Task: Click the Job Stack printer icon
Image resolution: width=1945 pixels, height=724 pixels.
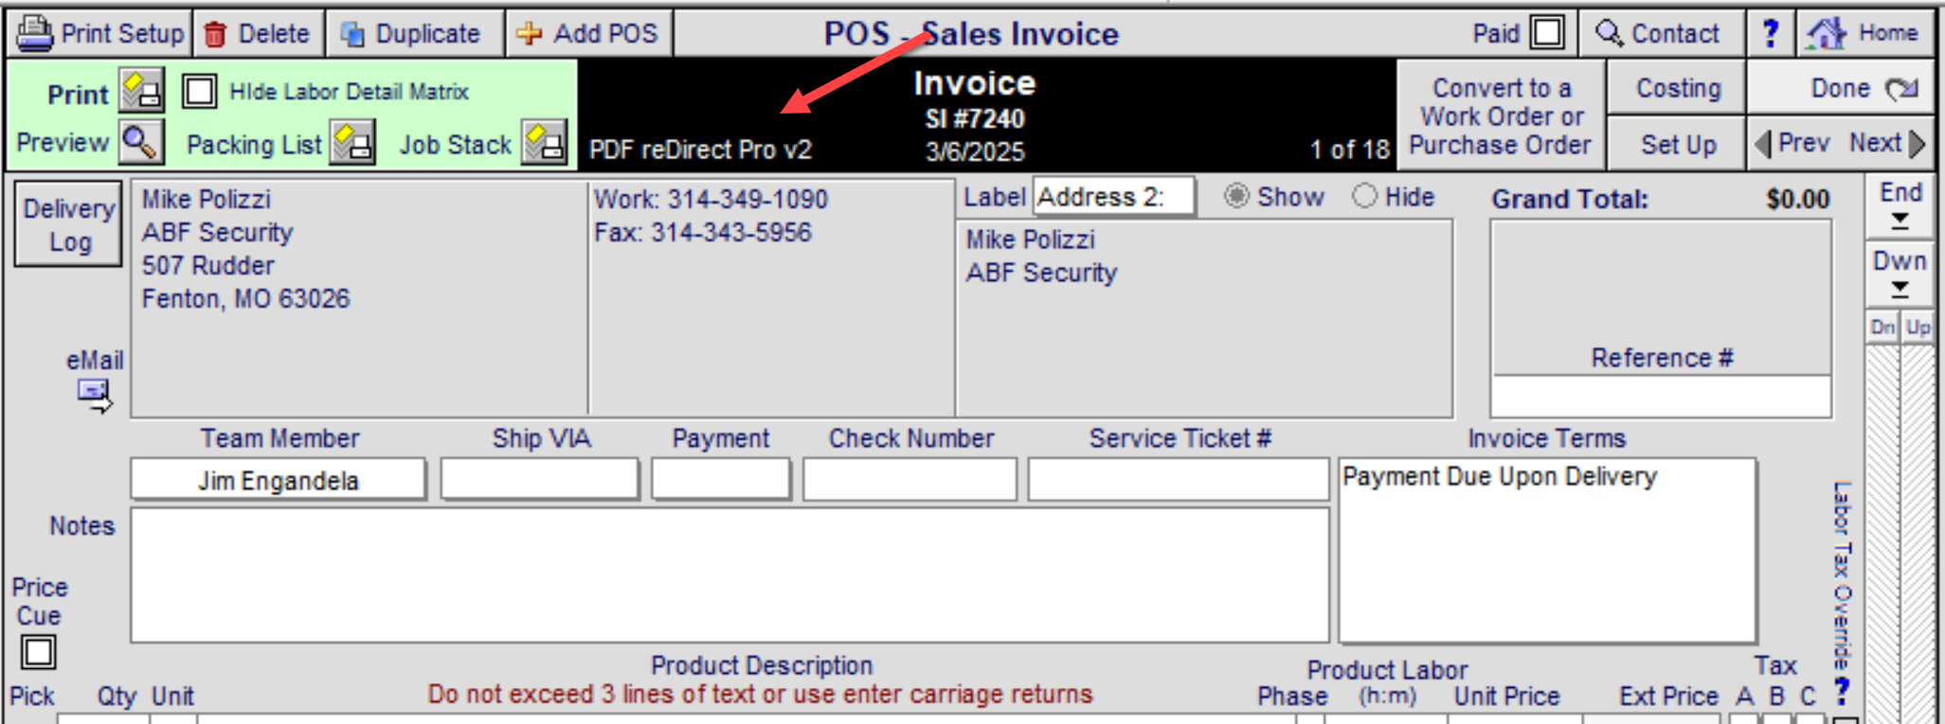Action: tap(545, 144)
